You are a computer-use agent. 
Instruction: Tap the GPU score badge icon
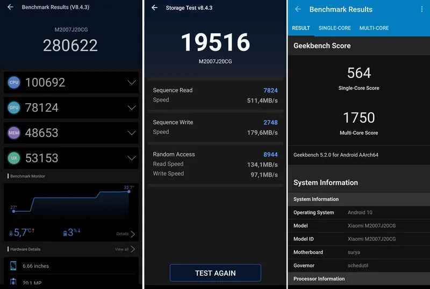pyautogui.click(x=14, y=107)
